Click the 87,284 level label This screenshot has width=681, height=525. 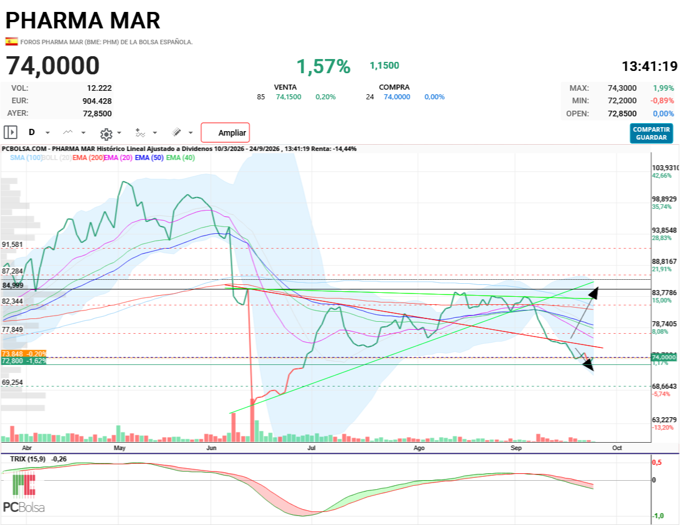coord(12,271)
